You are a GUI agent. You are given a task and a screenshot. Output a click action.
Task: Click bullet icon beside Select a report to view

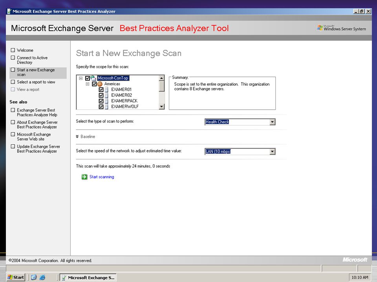[13, 82]
